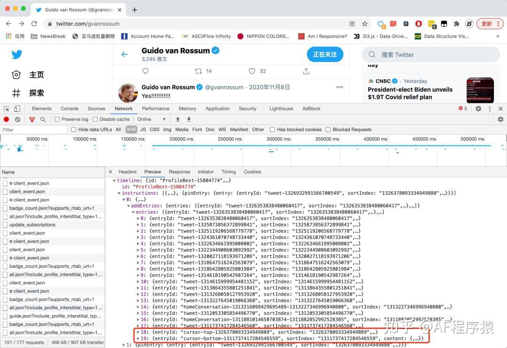Image resolution: width=507 pixels, height=348 pixels.
Task: Click the DevTools settings gear icon
Action: pyautogui.click(x=478, y=108)
